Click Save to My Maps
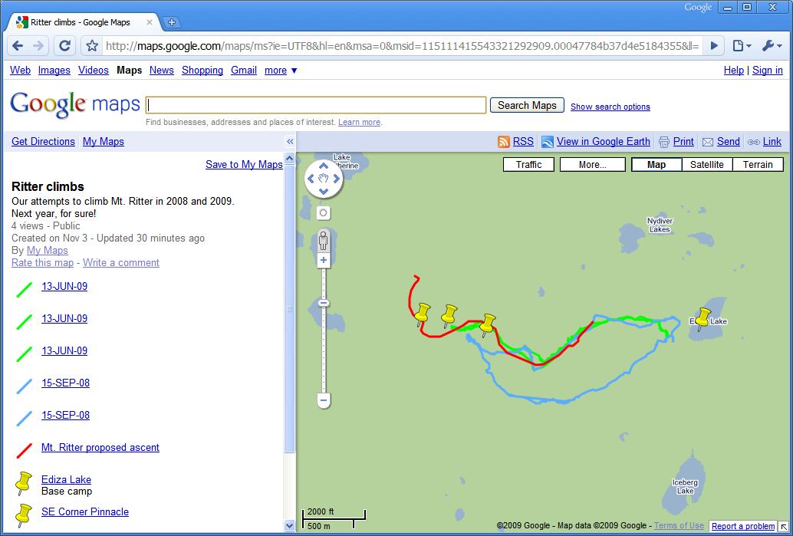The height and width of the screenshot is (536, 793). tap(244, 164)
